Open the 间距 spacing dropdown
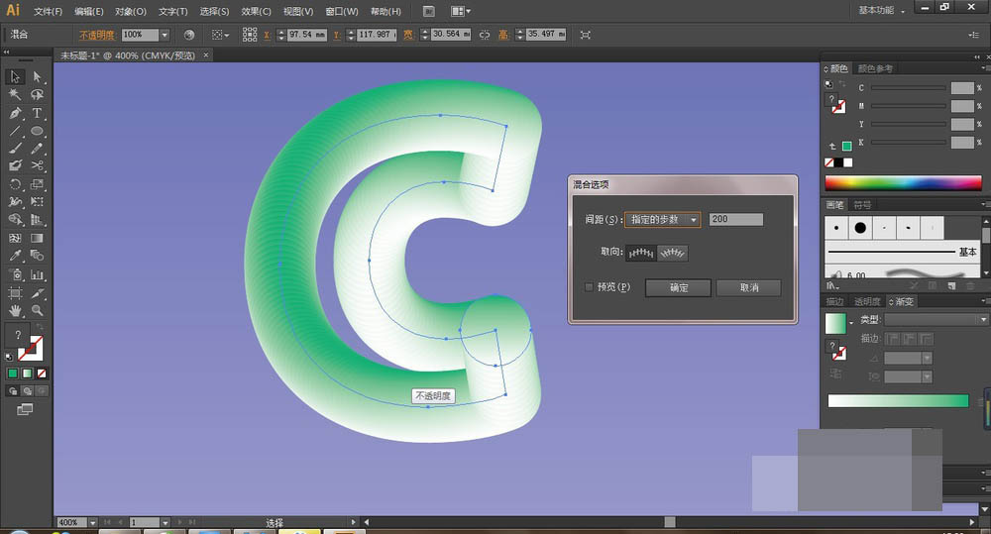 click(662, 219)
